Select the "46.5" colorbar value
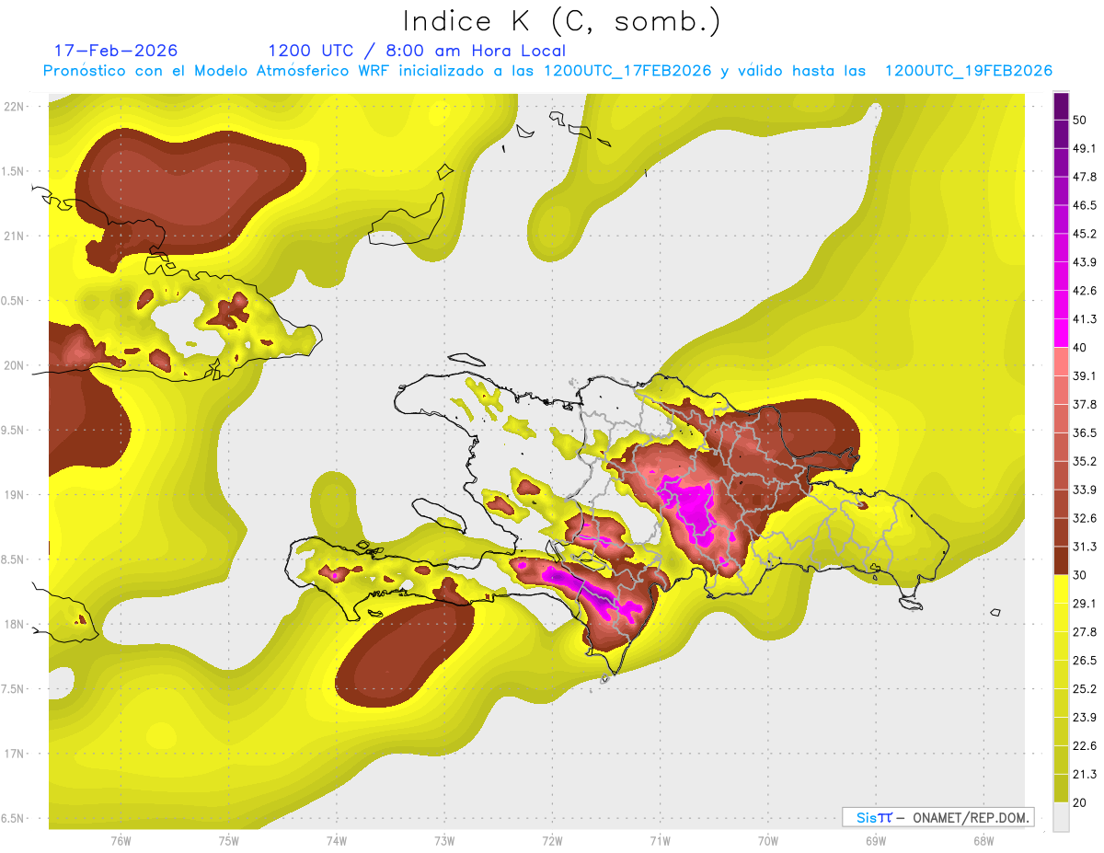 tap(1085, 205)
